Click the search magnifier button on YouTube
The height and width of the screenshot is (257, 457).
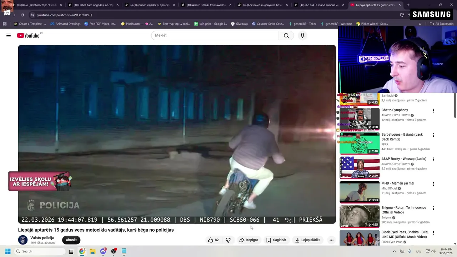286,35
